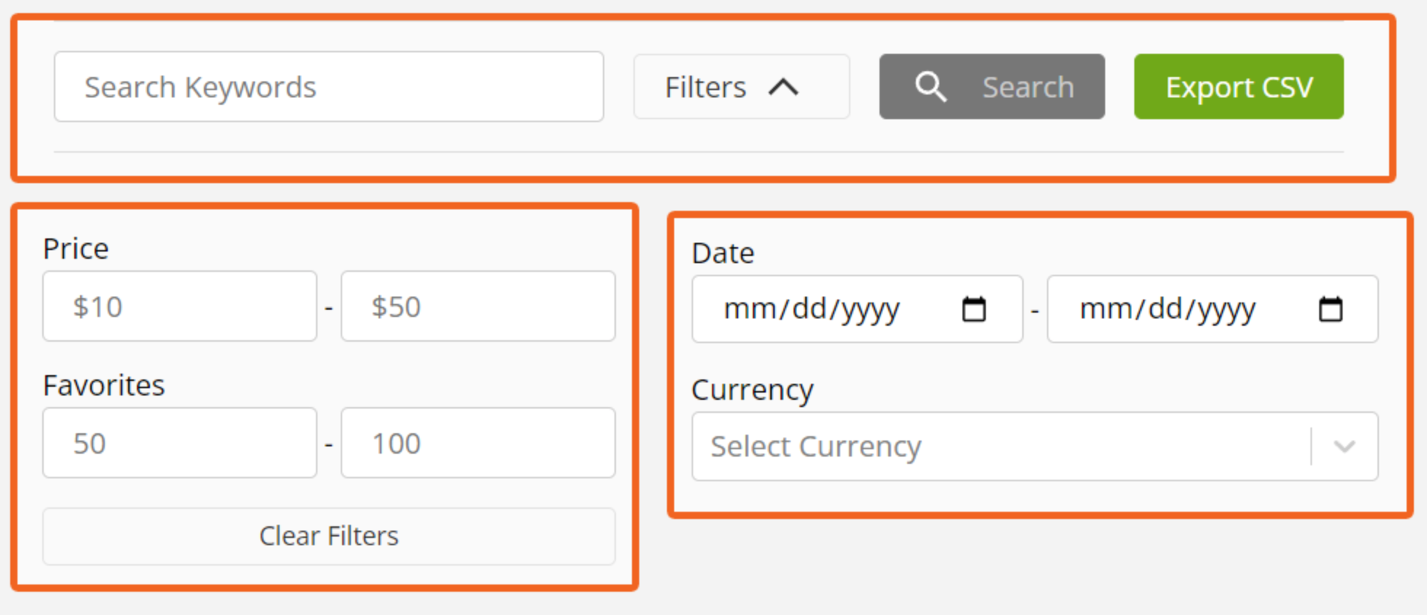Screen dimensions: 1427x615
Task: Collapse the Filters panel
Action: coord(741,87)
